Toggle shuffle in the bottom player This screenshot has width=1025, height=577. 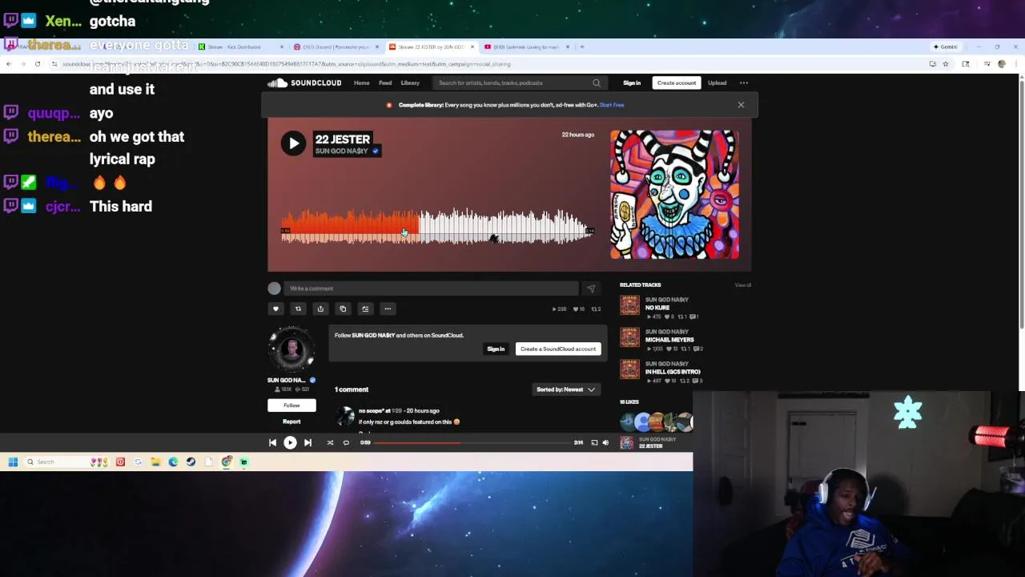pyautogui.click(x=330, y=442)
